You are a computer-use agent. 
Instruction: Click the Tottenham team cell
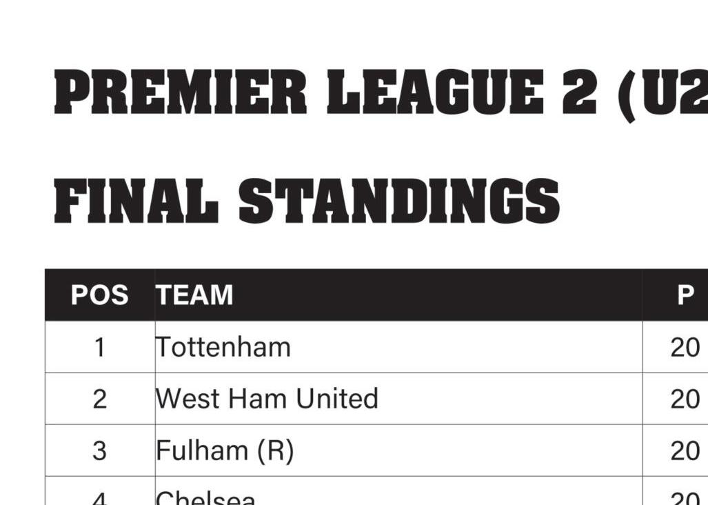pyautogui.click(x=398, y=347)
